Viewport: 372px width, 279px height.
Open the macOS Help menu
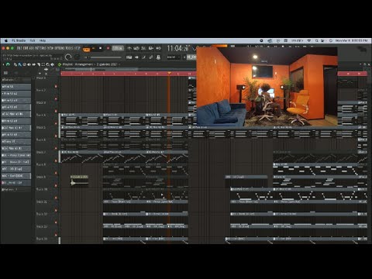point(43,40)
